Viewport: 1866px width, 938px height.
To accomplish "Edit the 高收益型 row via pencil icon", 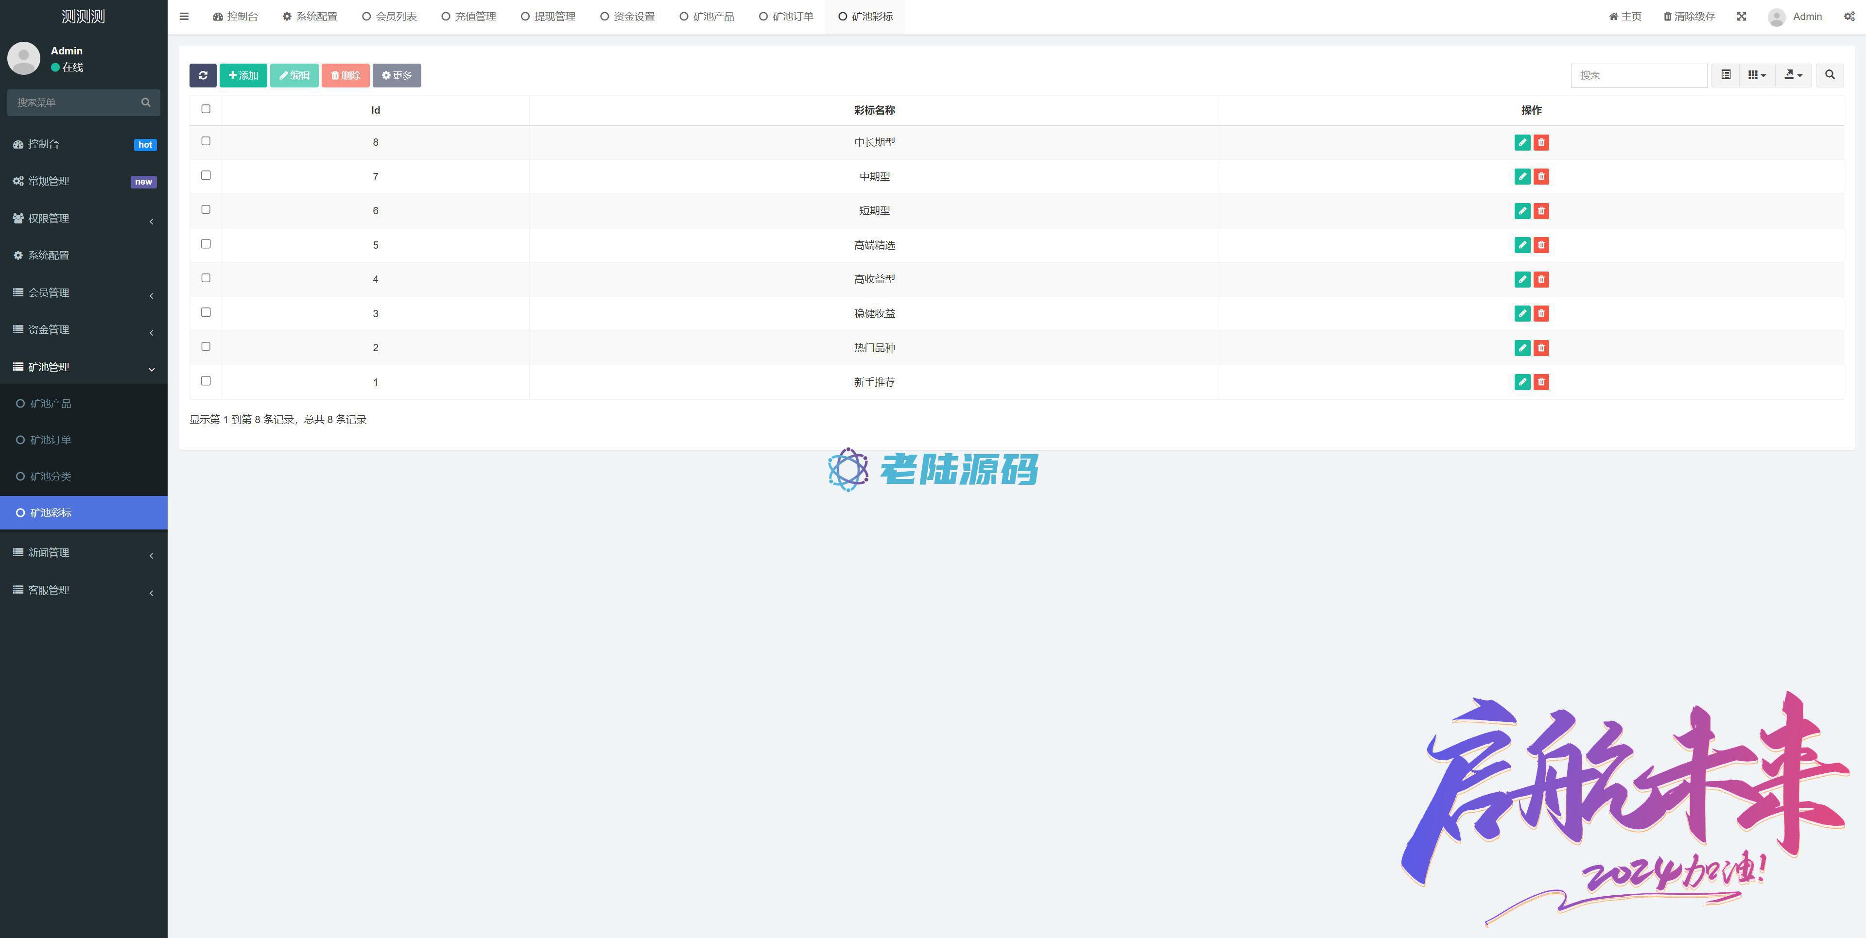I will (1522, 280).
